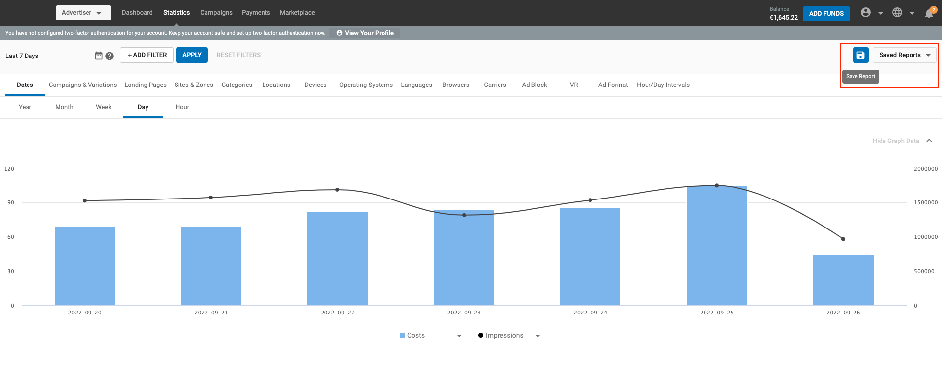Click the APPLY filter button

click(192, 55)
